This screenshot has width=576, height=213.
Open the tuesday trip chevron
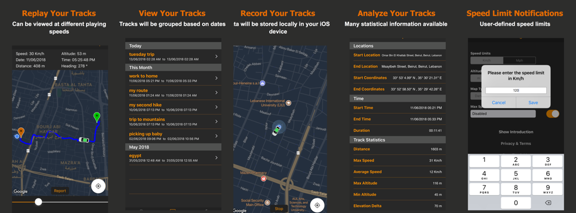coord(216,56)
